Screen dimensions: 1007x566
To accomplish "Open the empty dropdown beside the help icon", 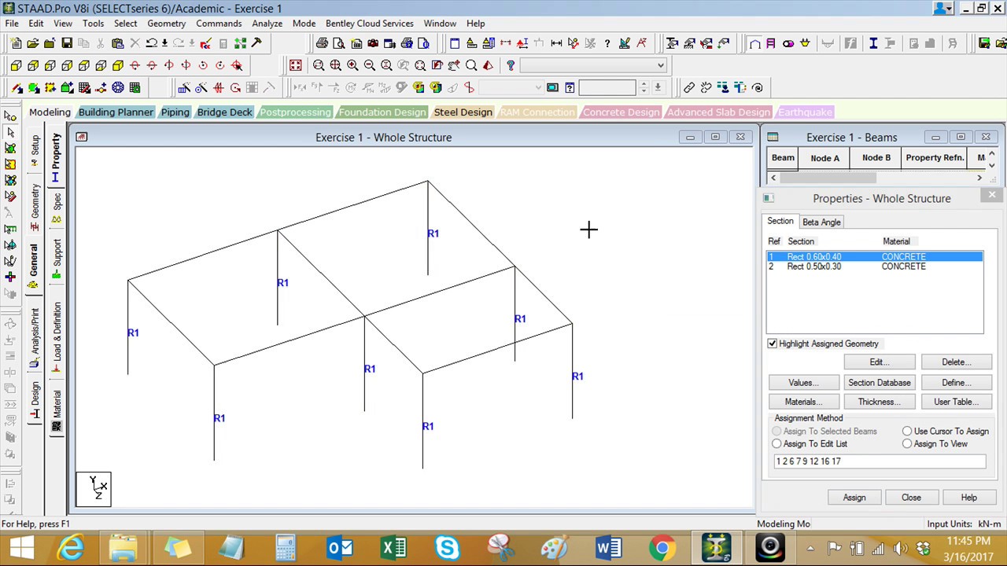I will (593, 65).
